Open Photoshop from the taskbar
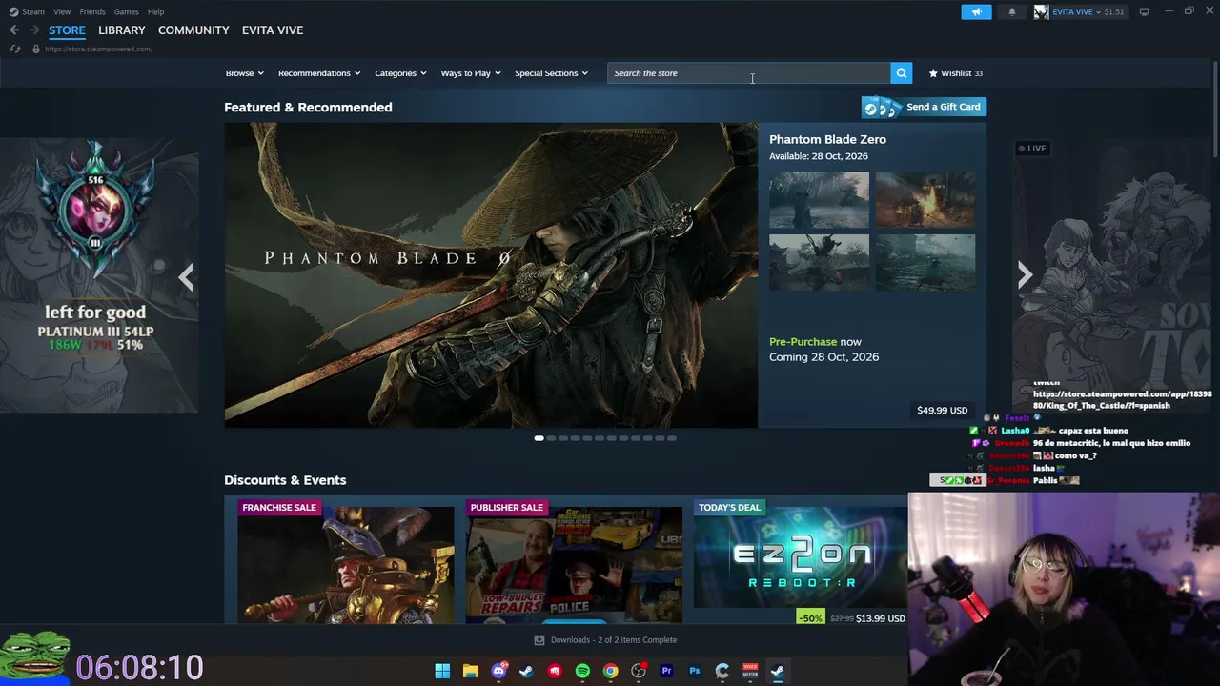The image size is (1220, 686). click(x=694, y=671)
